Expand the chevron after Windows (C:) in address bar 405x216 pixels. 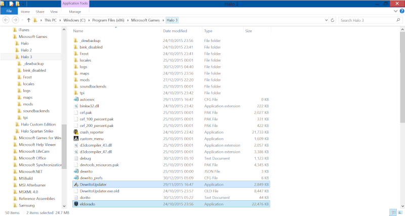point(89,20)
